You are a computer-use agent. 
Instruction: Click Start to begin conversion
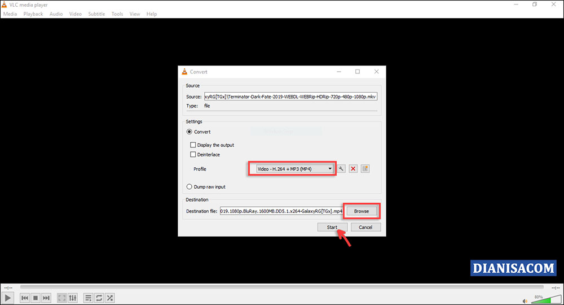pos(332,227)
